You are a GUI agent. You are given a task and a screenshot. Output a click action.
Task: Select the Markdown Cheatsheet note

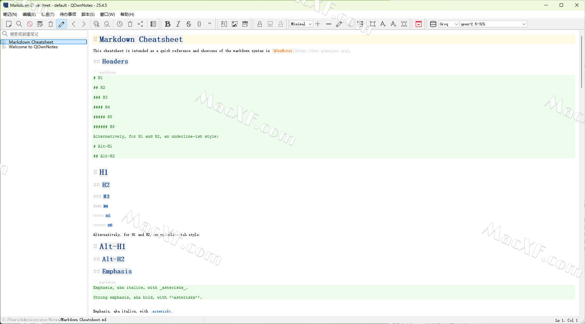coord(44,42)
